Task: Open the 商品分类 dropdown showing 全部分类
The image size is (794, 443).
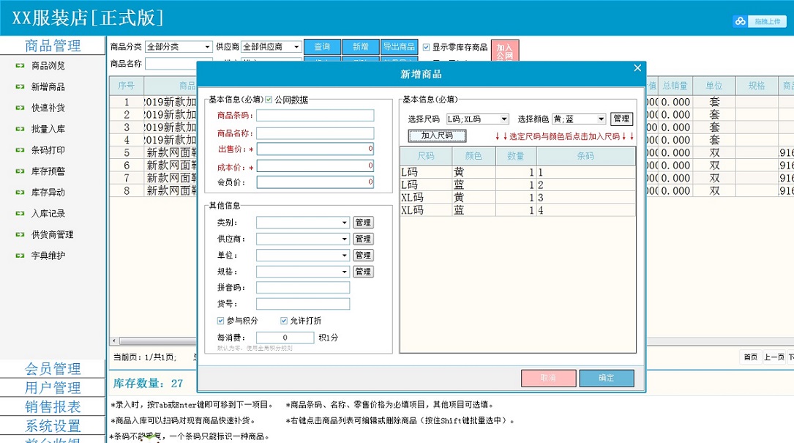Action: [x=178, y=46]
